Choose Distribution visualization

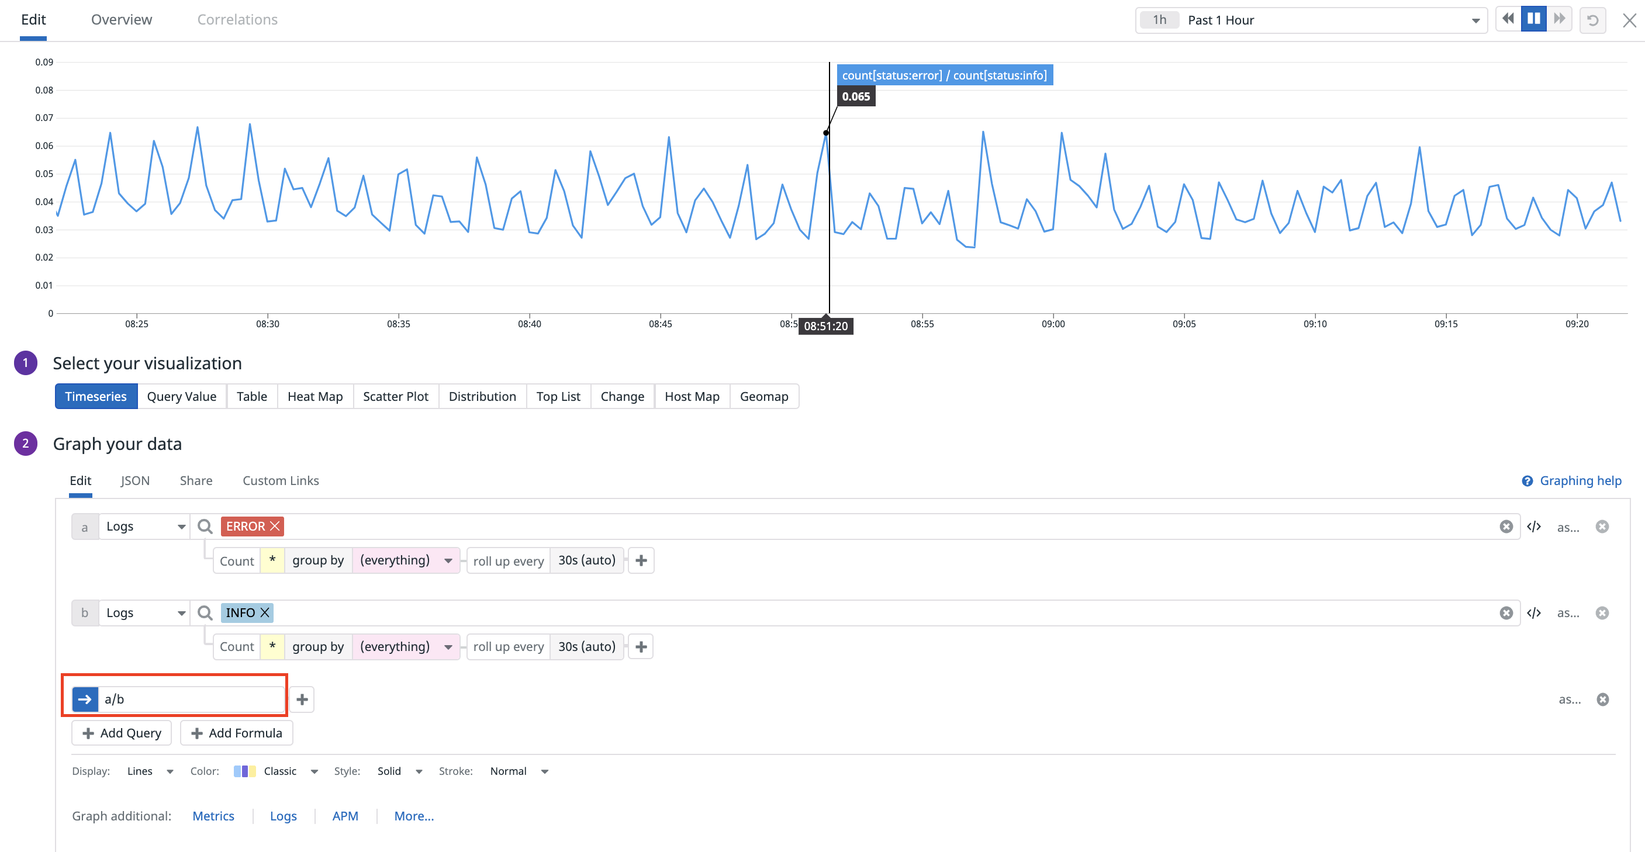click(x=482, y=396)
